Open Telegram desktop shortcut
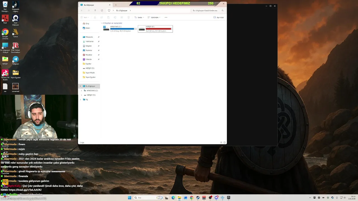Screen dimensions: 358x201 15,61
